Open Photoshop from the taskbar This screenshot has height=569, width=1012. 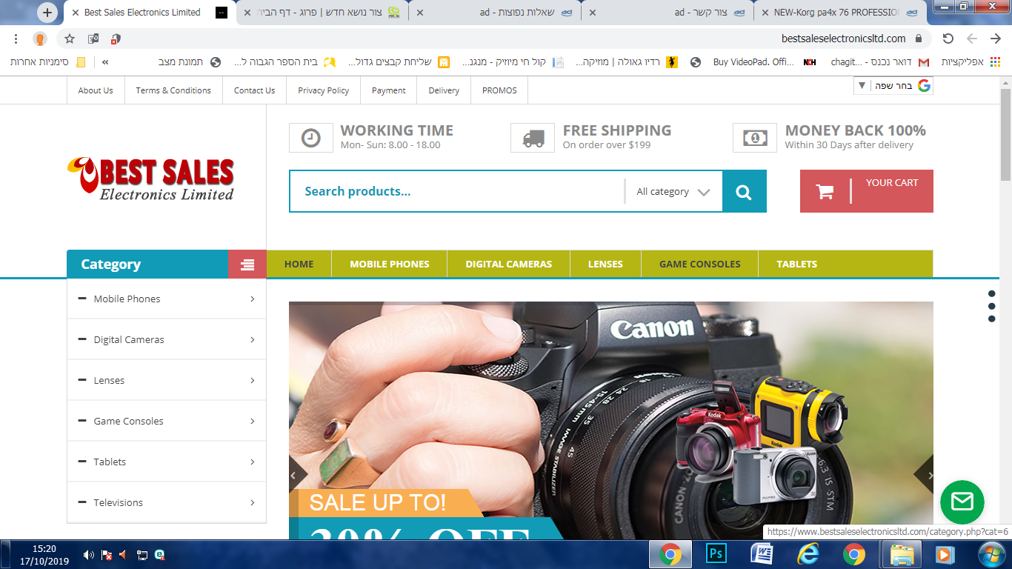[716, 554]
